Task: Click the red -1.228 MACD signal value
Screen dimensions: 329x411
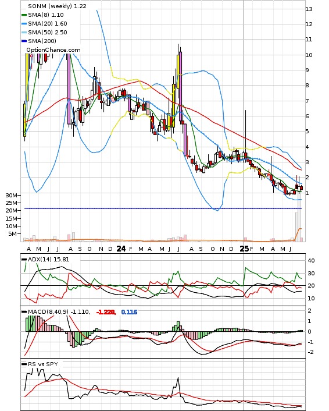Action: pyautogui.click(x=106, y=312)
